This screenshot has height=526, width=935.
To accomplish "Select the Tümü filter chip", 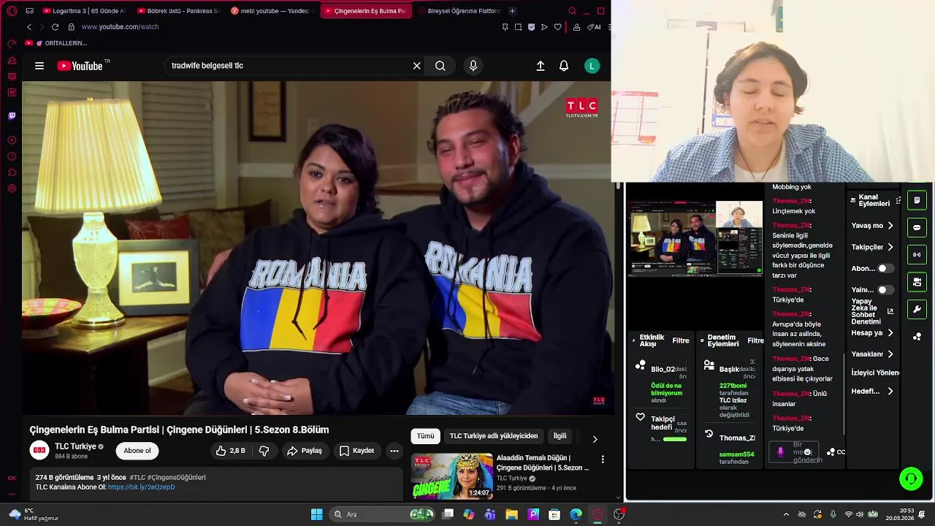I will (425, 436).
